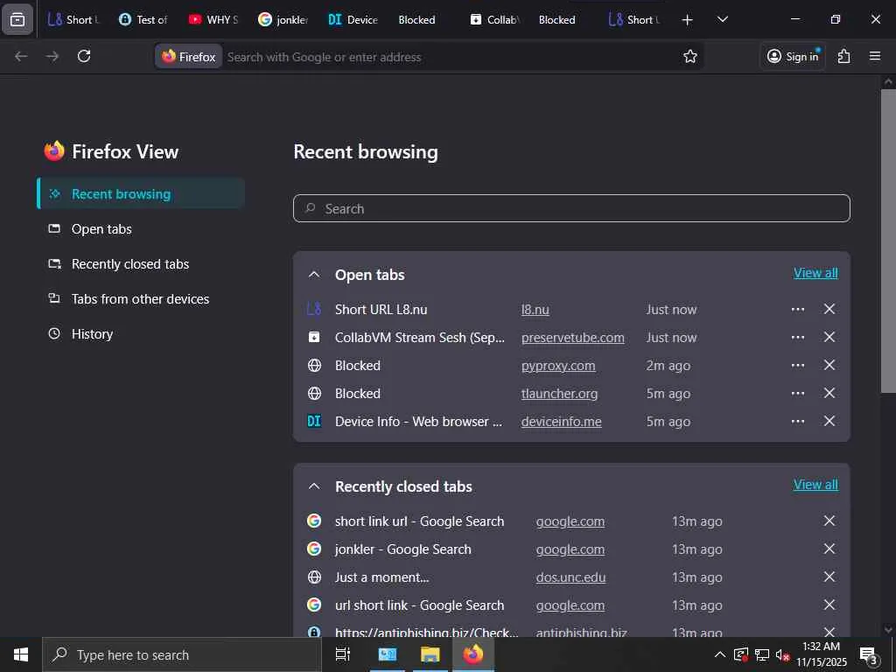
Task: Add a new tab
Action: coord(688,20)
